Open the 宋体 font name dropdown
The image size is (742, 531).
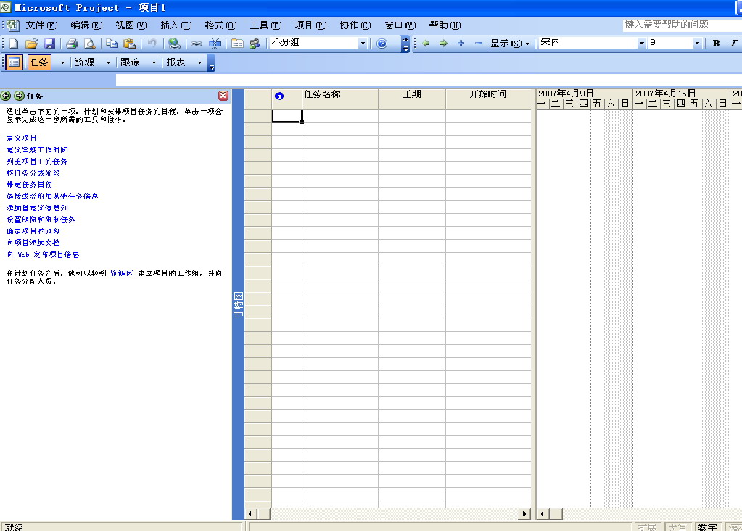coord(642,43)
